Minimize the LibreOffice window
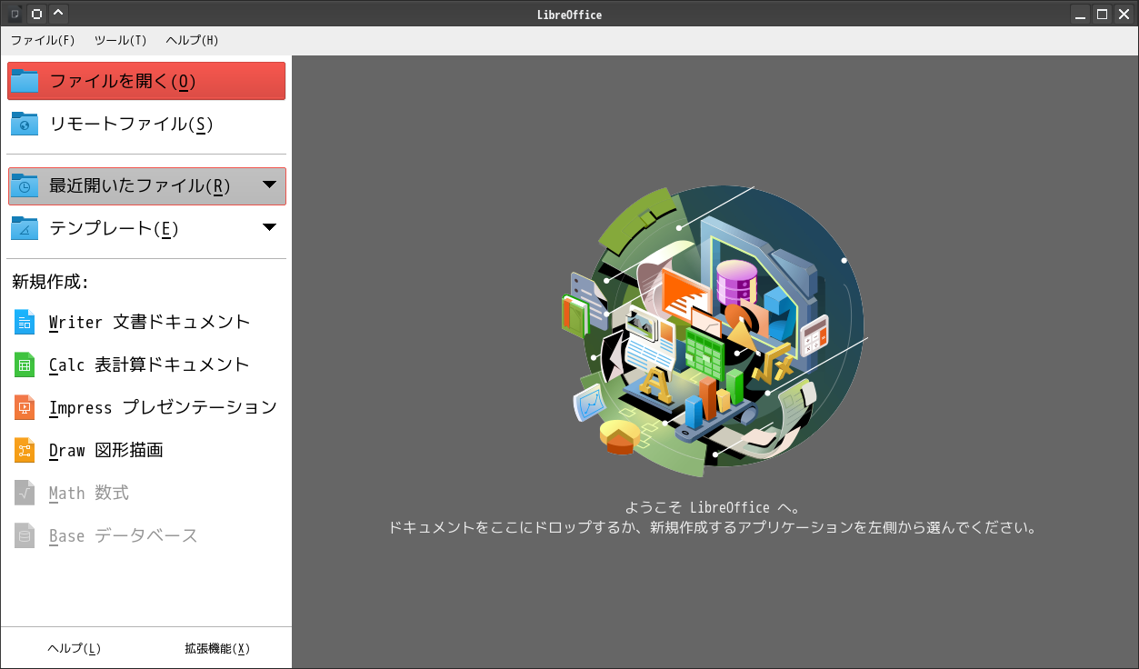1139x669 pixels. tap(1080, 14)
